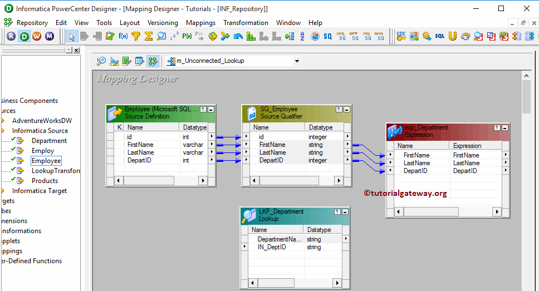
Task: Select the Union transformation U icon
Action: (452, 36)
